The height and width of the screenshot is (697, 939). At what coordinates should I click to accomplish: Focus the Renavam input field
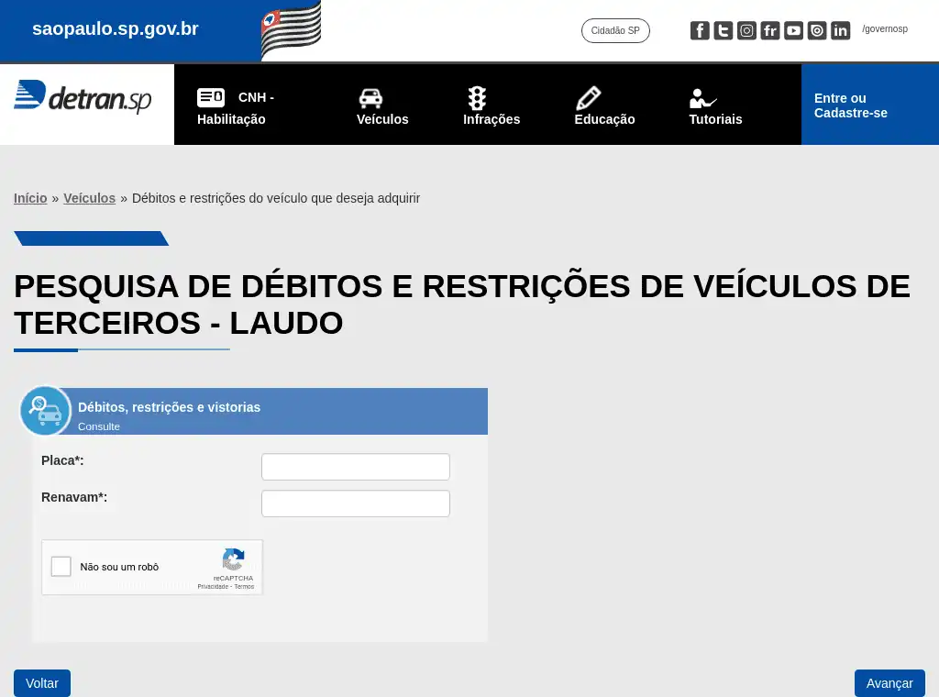pos(356,503)
